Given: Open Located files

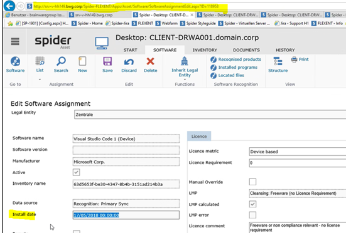Looking at the screenshot, I should point(227,75).
